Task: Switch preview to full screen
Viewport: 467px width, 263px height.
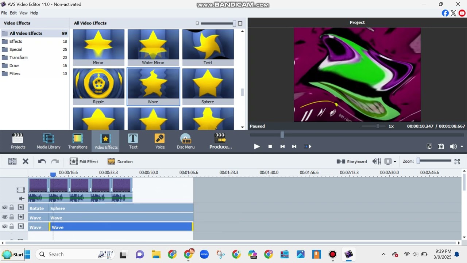Action: (x=429, y=146)
